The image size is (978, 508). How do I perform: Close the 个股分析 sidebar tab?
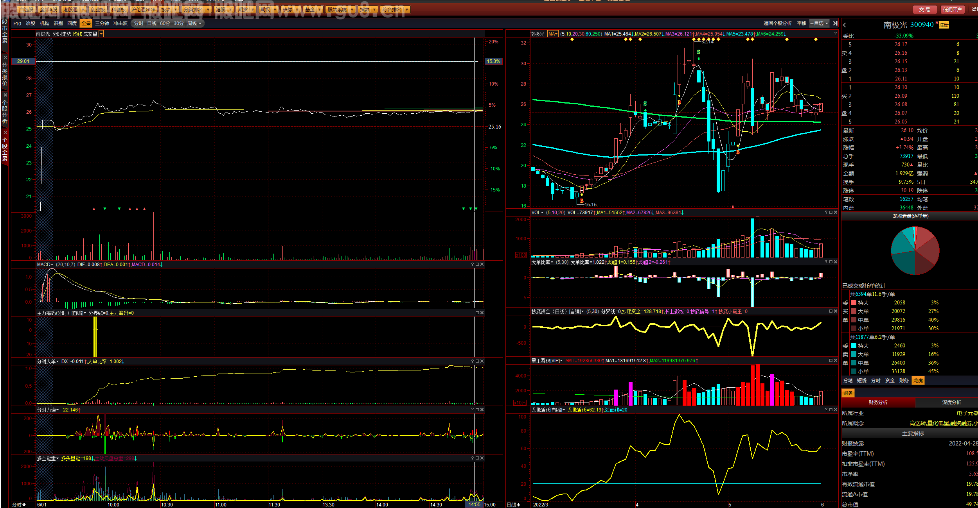(5, 95)
